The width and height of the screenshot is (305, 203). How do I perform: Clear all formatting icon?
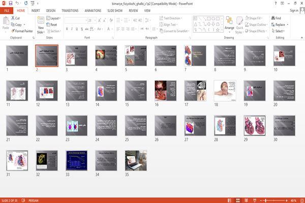point(111,20)
